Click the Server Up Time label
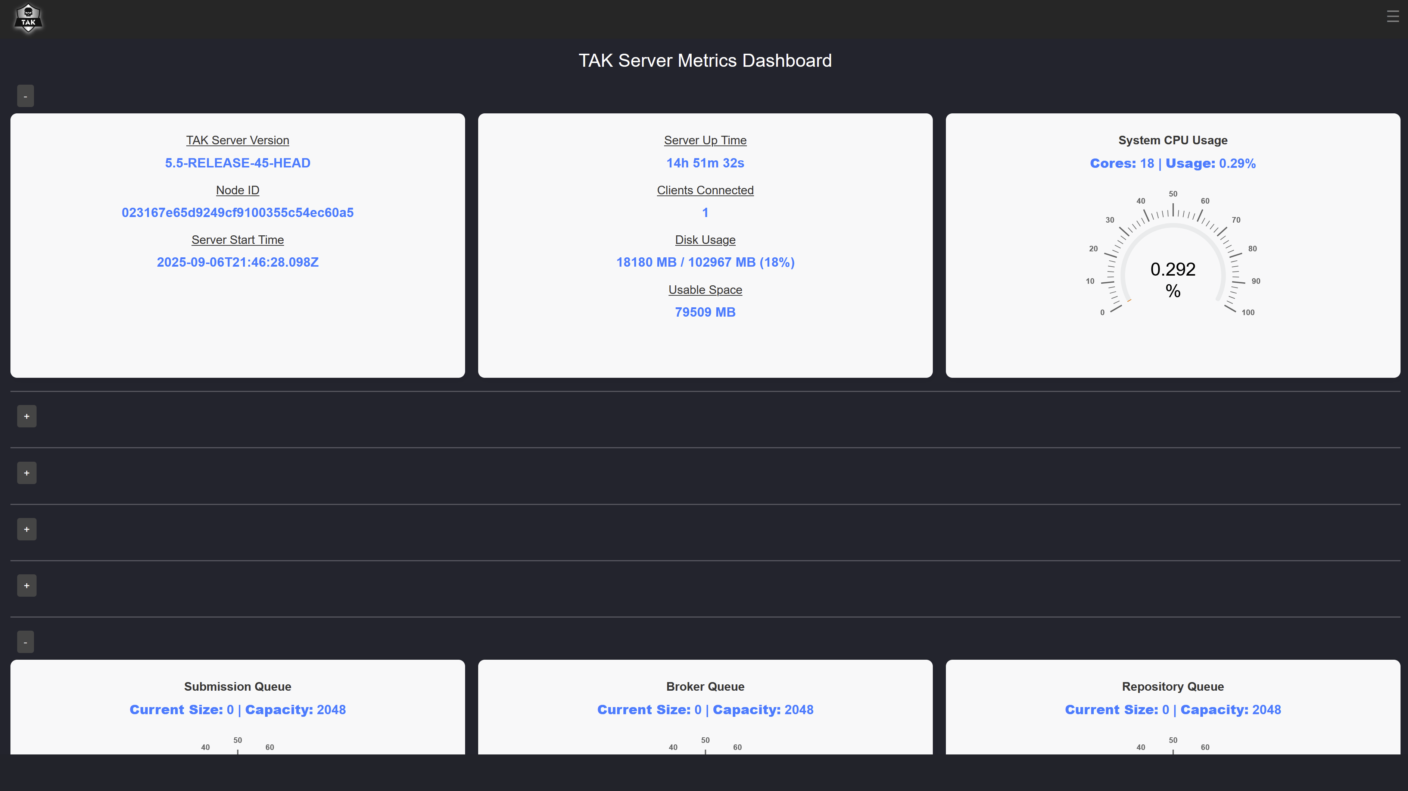The image size is (1408, 791). (x=704, y=140)
